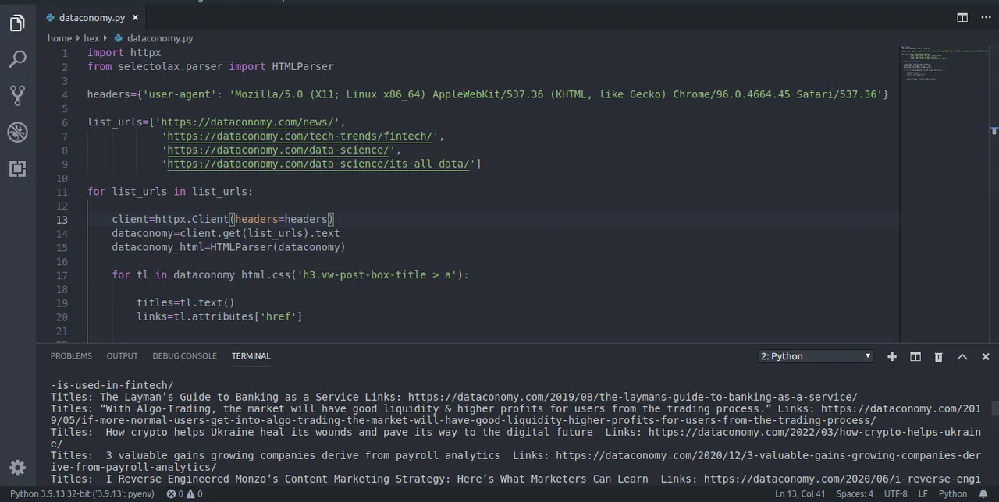Click 'HTMLParser' on line 2
This screenshot has width=999, height=502.
pyautogui.click(x=303, y=67)
